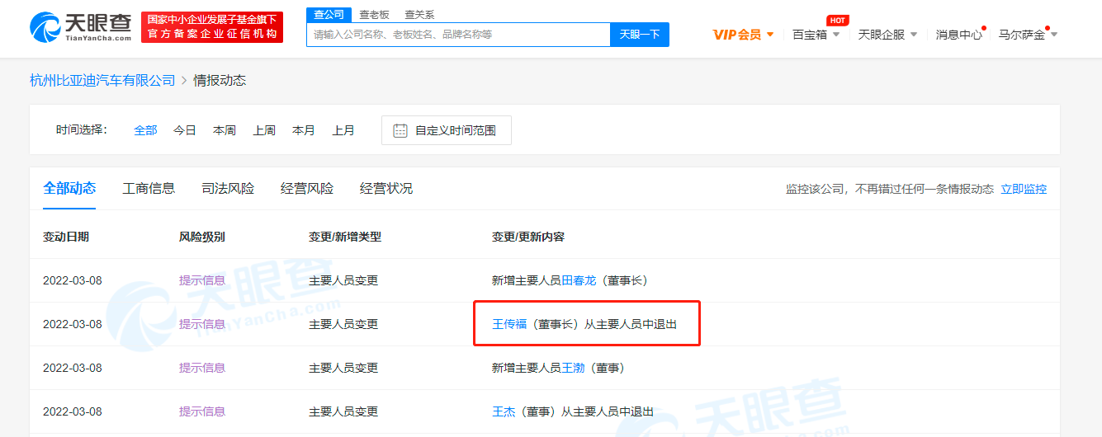Select the 上月 time filter
1102x437 pixels.
coord(343,130)
